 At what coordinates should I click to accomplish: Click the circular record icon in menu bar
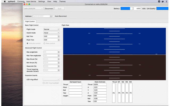coord(159,2)
